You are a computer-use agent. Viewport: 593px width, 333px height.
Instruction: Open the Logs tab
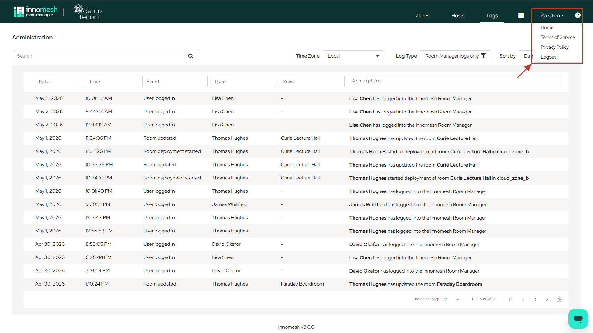(492, 15)
